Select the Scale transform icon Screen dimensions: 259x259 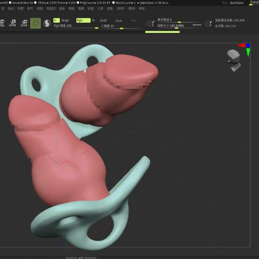(x=13, y=23)
